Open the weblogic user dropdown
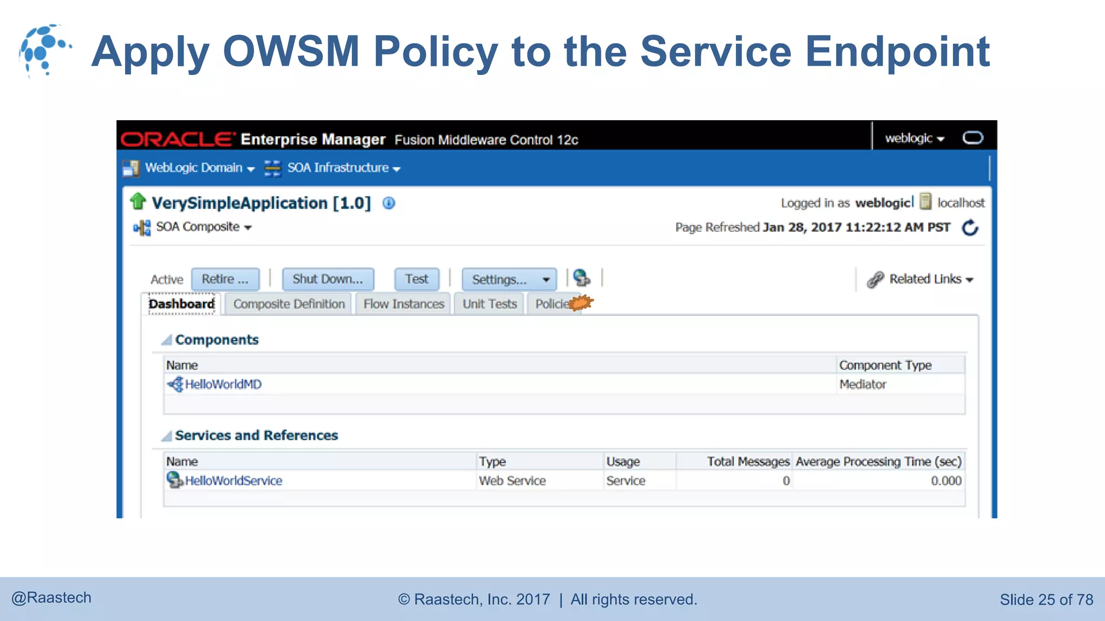The width and height of the screenshot is (1105, 621). click(915, 139)
